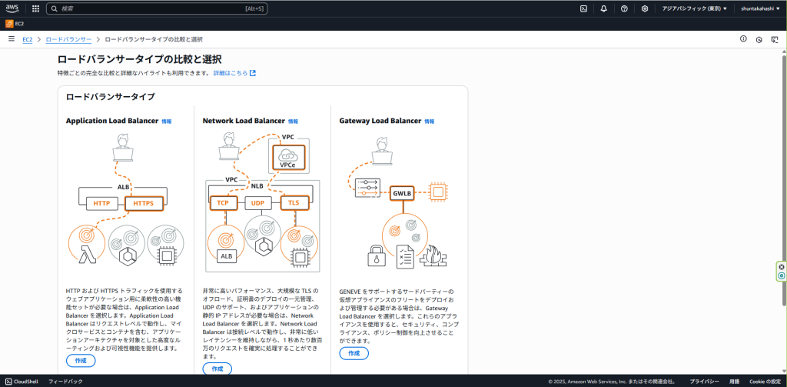Click the EC2 service shortcut icon
Screen dimensions: 787x387
pyautogui.click(x=9, y=24)
